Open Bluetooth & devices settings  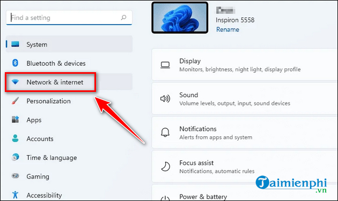pyautogui.click(x=69, y=63)
